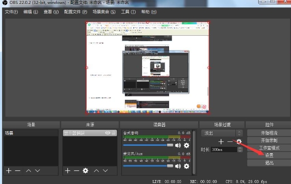Move source up with arrow icon
This screenshot has width=291, height=184.
96,171
